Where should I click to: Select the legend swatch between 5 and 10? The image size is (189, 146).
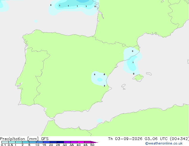click(x=32, y=142)
